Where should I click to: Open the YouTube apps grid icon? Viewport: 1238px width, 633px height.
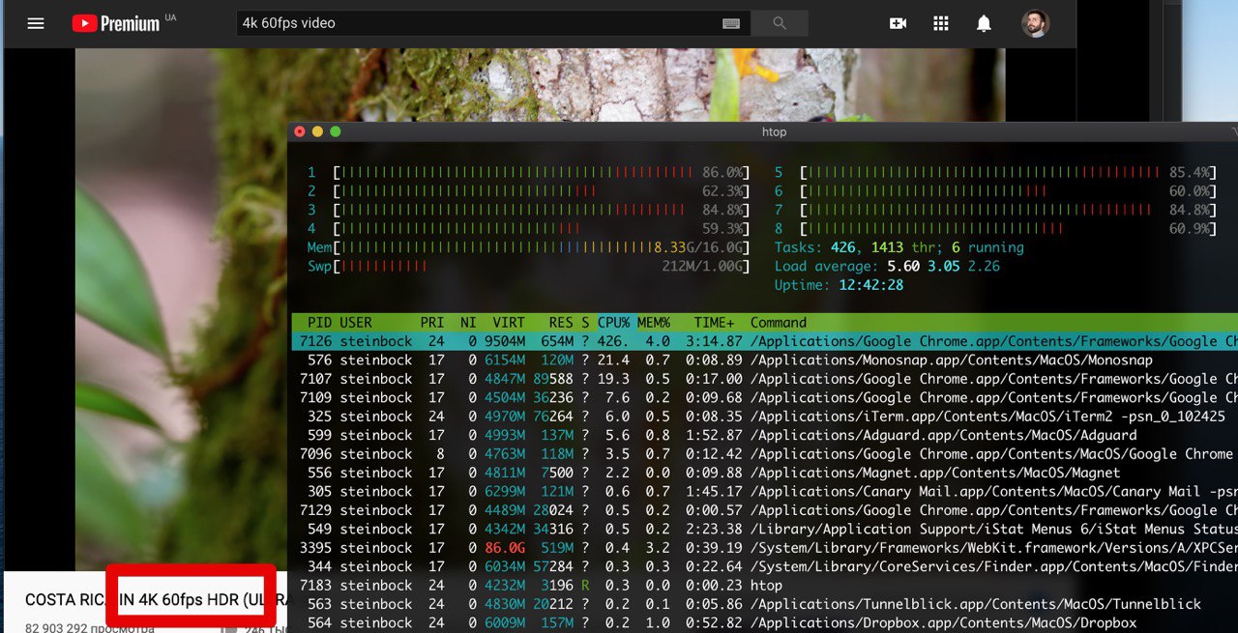click(x=941, y=23)
